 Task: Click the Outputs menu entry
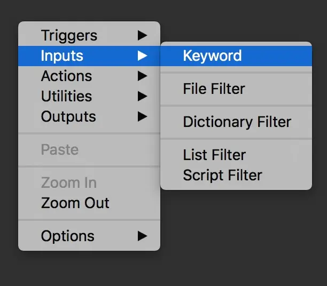68,117
